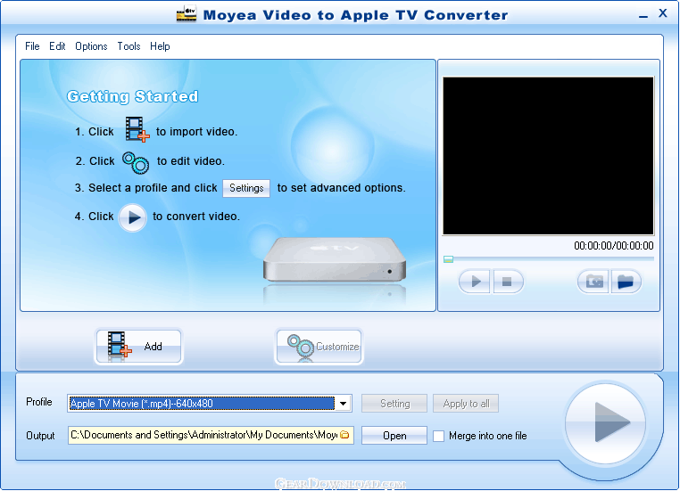The image size is (680, 491).
Task: Open the Tools menu
Action: tap(129, 46)
